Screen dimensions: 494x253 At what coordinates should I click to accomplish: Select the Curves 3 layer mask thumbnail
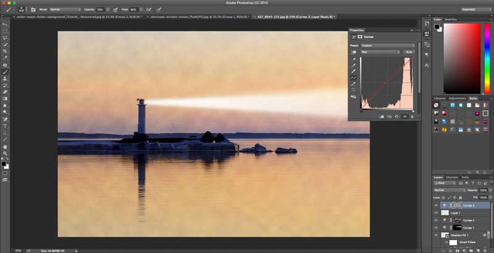(x=457, y=205)
